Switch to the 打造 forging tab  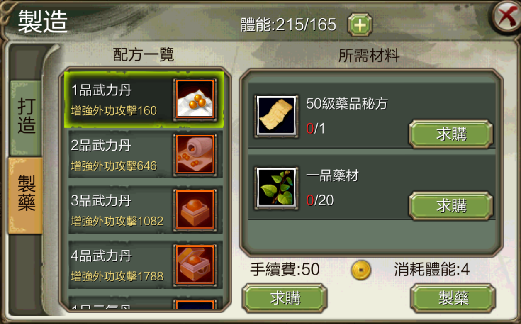tap(26, 117)
